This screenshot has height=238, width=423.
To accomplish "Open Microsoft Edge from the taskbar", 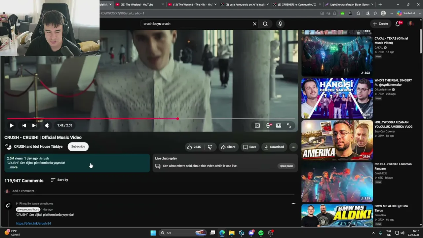I will pyautogui.click(x=222, y=233).
